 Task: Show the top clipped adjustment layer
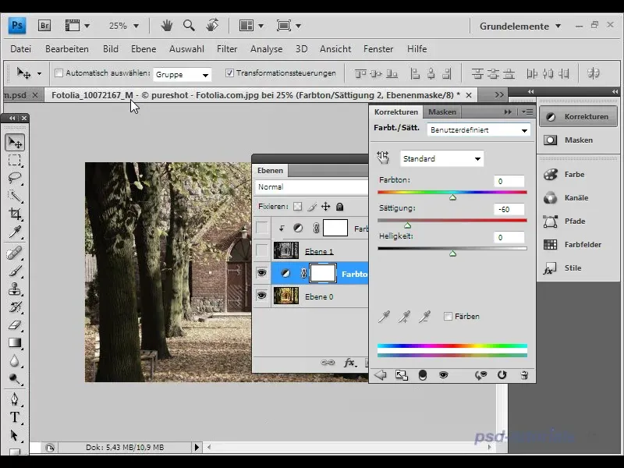point(261,228)
